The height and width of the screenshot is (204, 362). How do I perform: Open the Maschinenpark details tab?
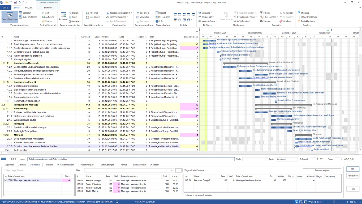coord(87,165)
